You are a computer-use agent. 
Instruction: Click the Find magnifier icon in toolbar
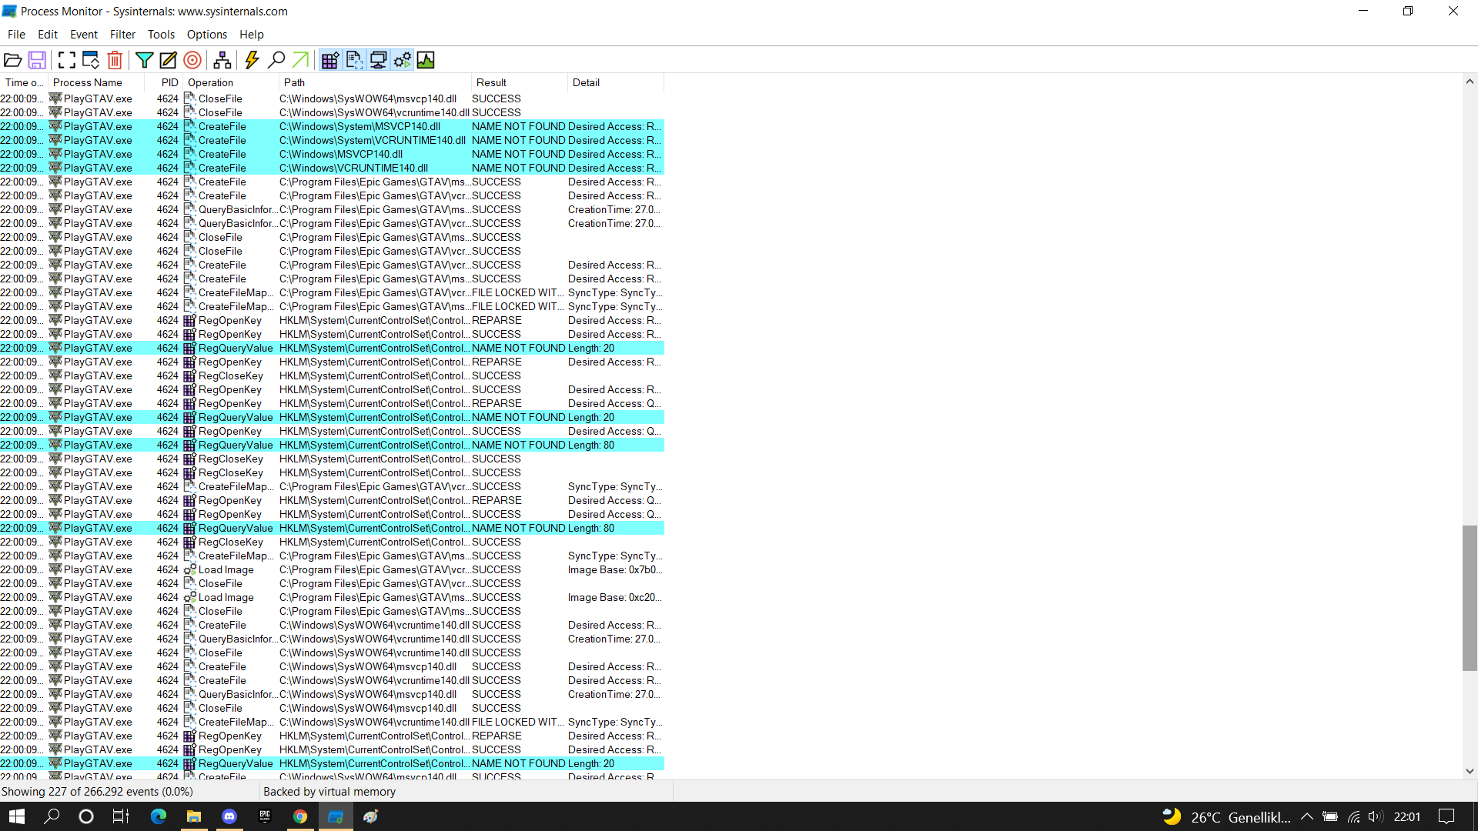276,60
